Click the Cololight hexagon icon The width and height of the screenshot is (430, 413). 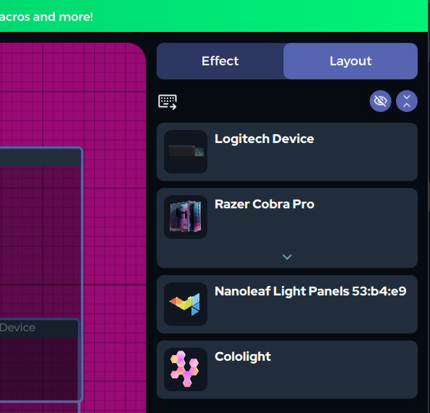[x=186, y=369]
